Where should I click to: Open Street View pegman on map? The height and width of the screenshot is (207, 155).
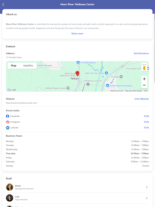point(144,68)
